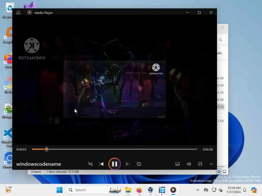Skip to next track
The image size is (262, 196).
[x=127, y=164]
